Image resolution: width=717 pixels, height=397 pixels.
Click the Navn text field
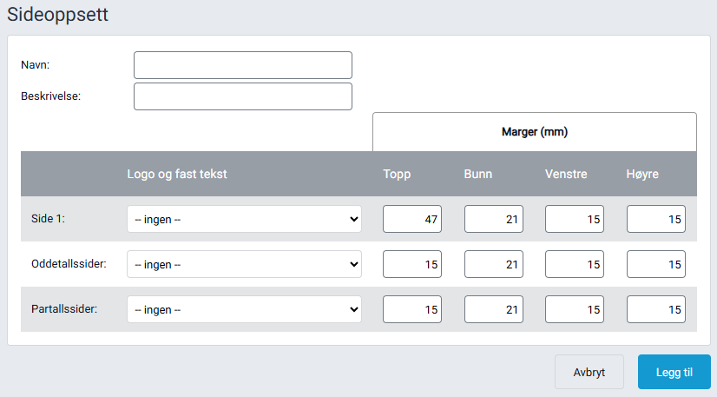coord(243,65)
